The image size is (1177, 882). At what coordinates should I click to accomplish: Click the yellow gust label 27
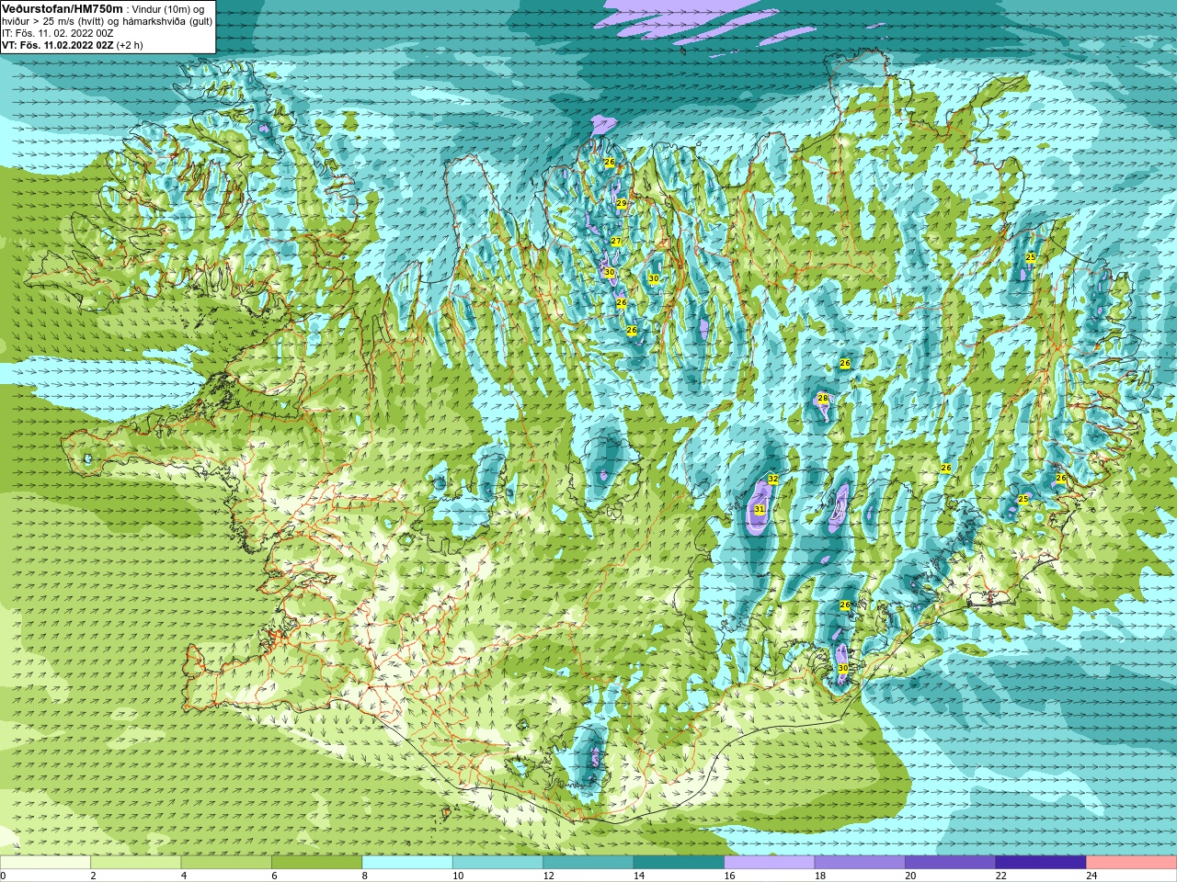[x=616, y=242]
